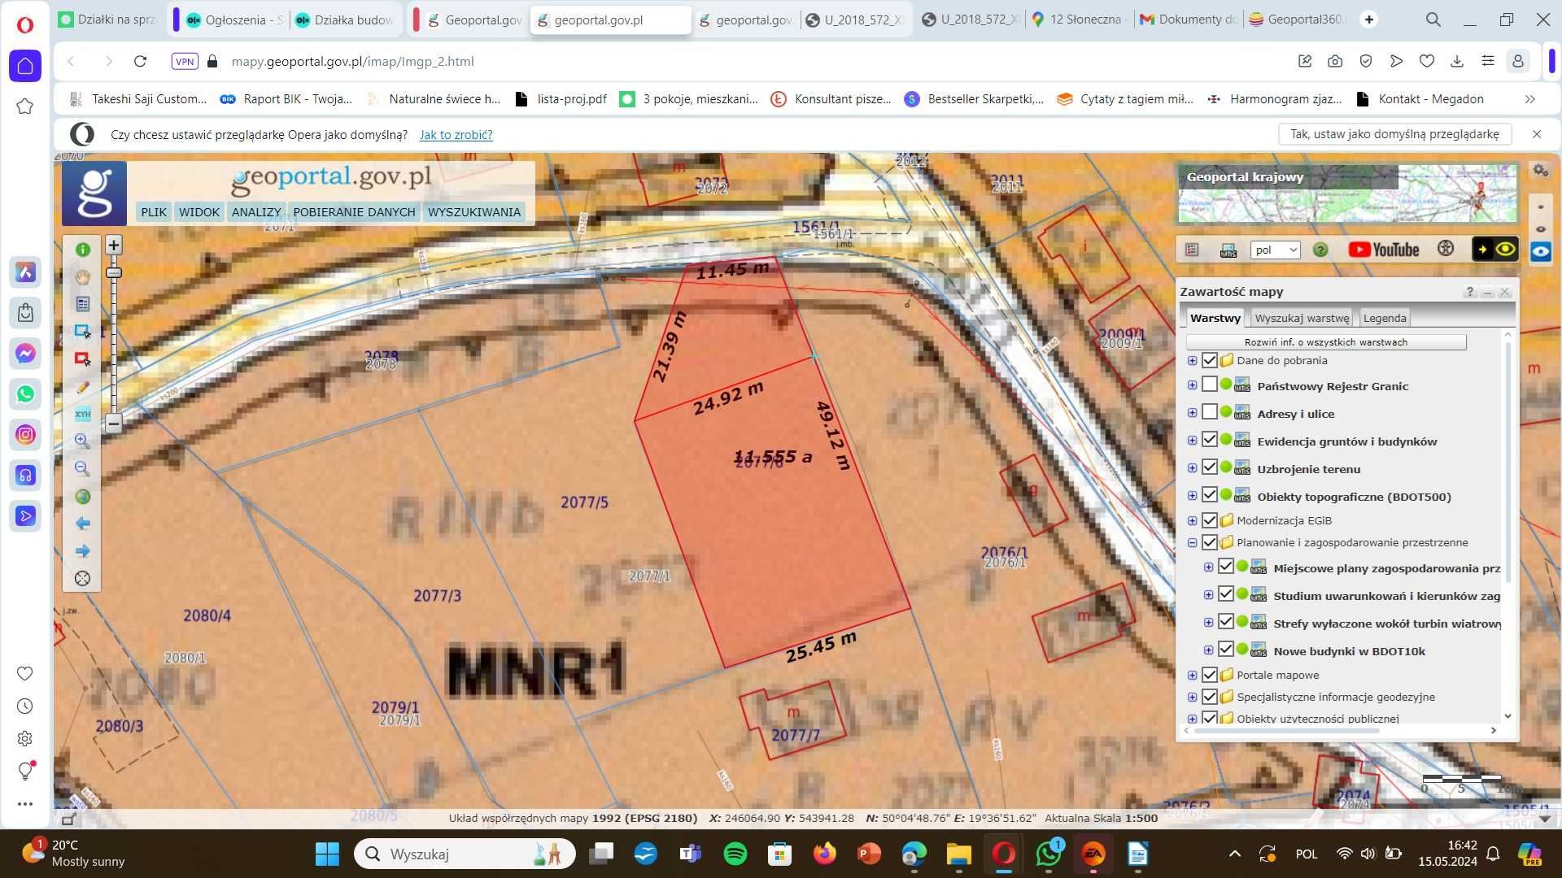Select the pencil drawing tool
This screenshot has height=878, width=1562.
82,388
